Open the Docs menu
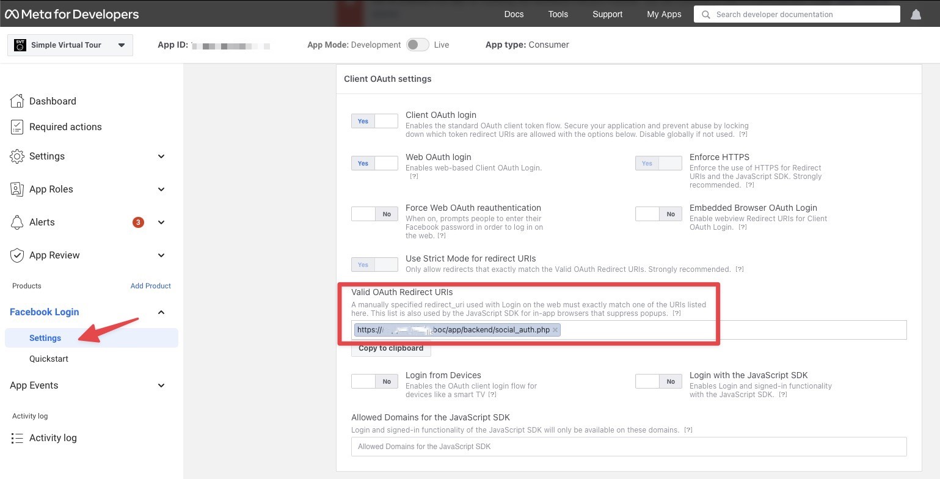 (x=514, y=13)
